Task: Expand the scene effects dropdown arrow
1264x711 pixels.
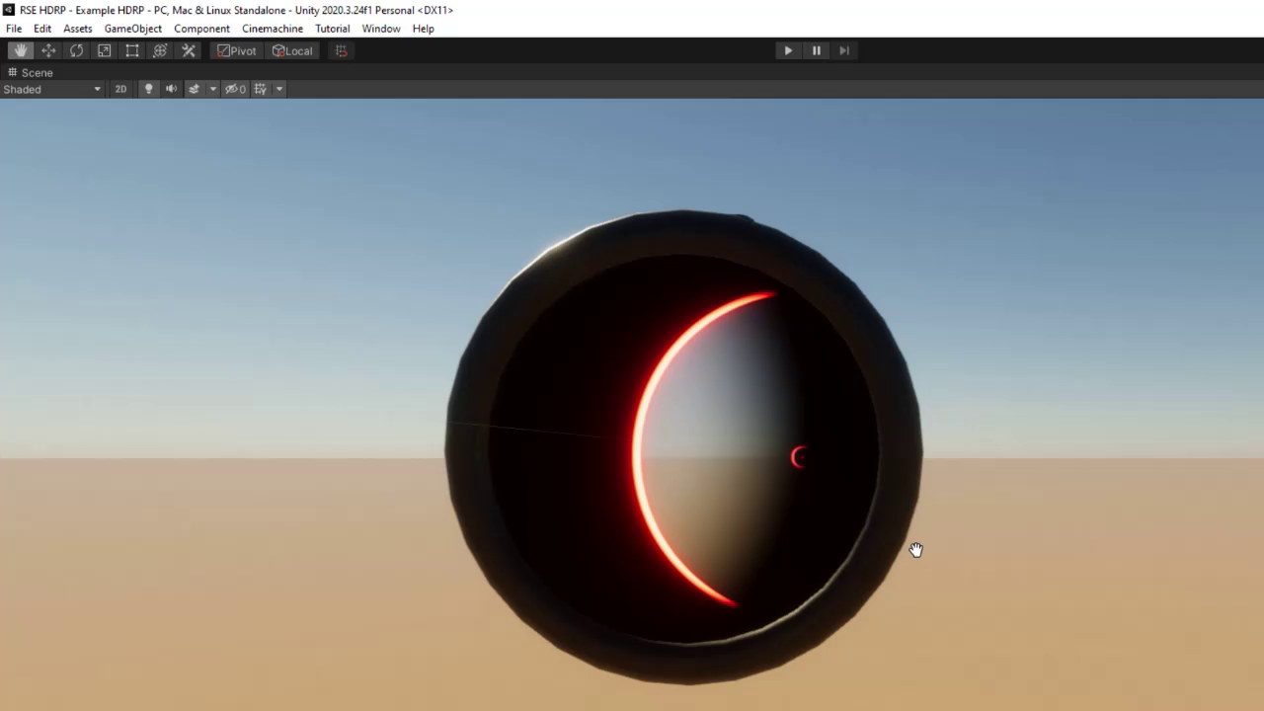Action: pyautogui.click(x=212, y=89)
